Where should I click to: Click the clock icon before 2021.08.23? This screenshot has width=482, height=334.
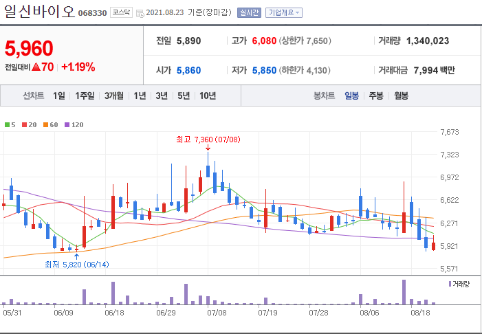tap(140, 13)
